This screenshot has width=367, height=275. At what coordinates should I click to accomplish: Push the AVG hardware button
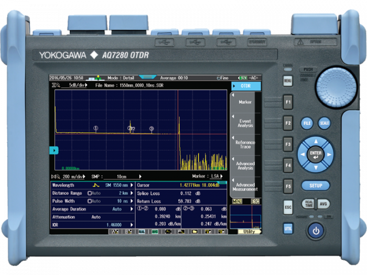tap(323, 204)
